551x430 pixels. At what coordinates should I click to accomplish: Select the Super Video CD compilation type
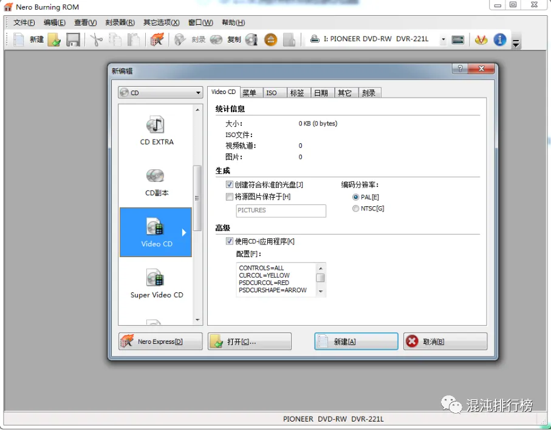pyautogui.click(x=157, y=283)
